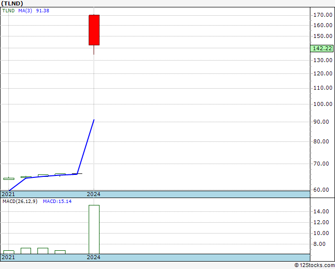335x269 pixels.
Task: Click the 14.00 MACD axis label
Action: click(321, 211)
